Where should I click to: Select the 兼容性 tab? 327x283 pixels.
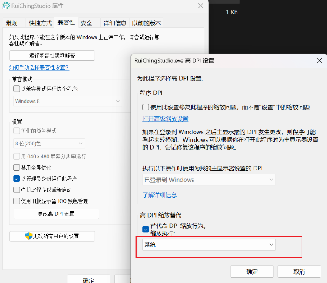click(x=66, y=23)
